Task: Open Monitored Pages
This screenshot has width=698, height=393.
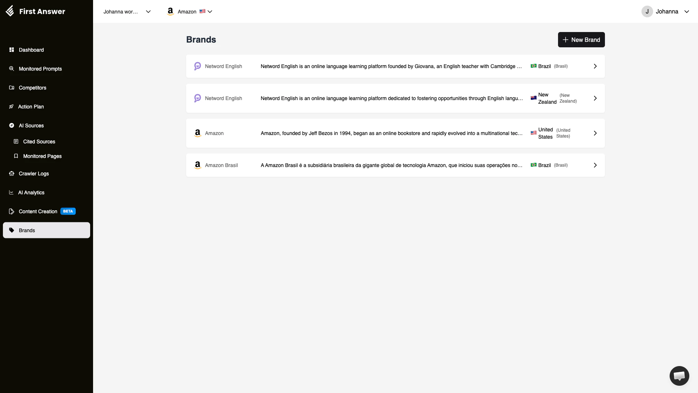Action: (42, 156)
